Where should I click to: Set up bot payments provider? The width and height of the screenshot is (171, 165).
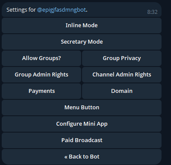tap(41, 91)
